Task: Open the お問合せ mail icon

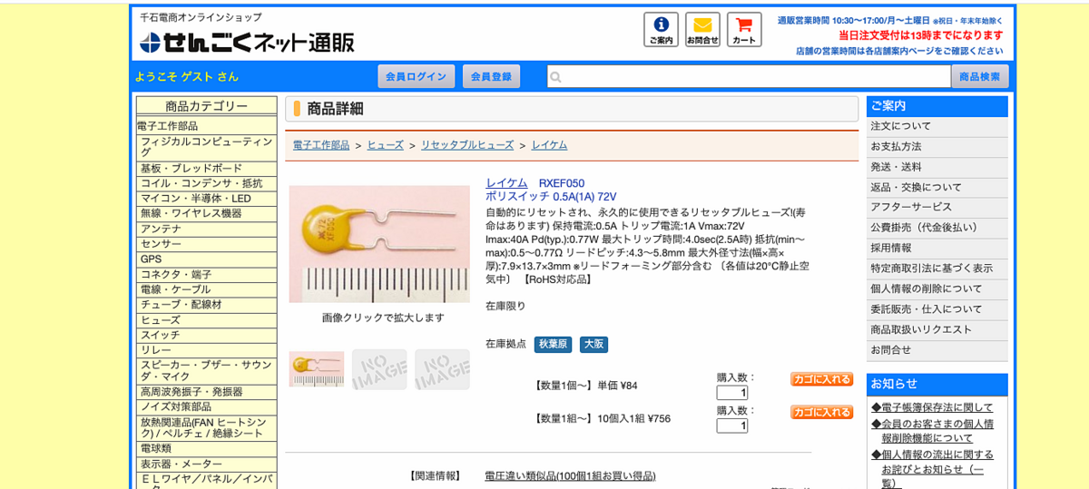Action: pyautogui.click(x=702, y=29)
